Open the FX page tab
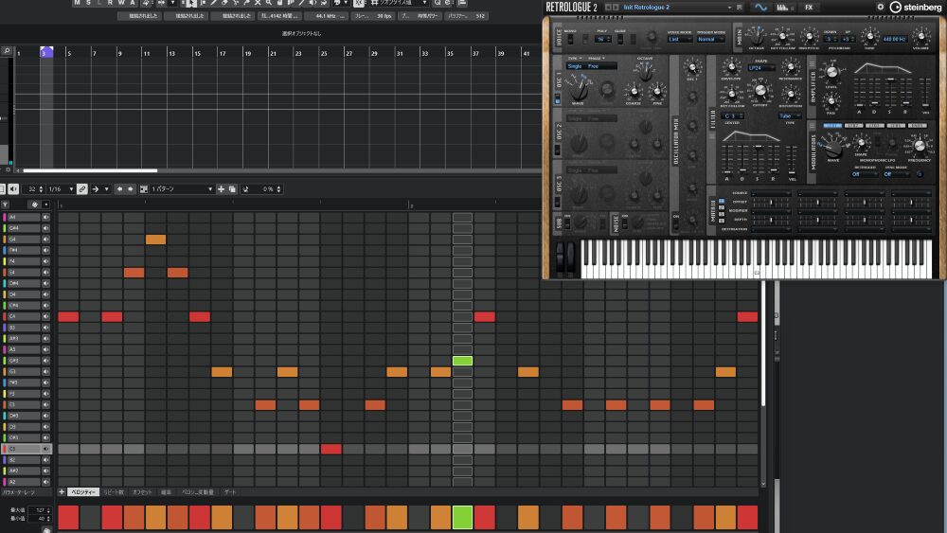The height and width of the screenshot is (533, 947). [808, 7]
